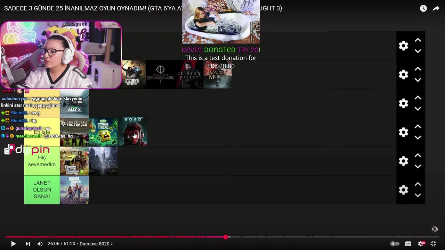445x250 pixels.
Task: Move the Dying Light row up
Action: coord(418,69)
